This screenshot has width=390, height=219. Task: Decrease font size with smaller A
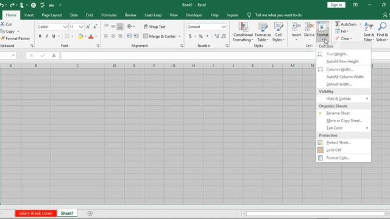click(95, 27)
